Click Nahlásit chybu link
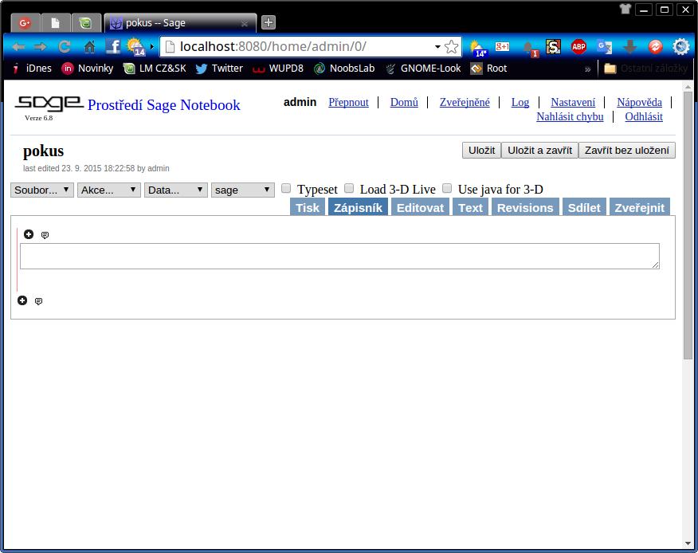This screenshot has height=553, width=698. pos(570,116)
